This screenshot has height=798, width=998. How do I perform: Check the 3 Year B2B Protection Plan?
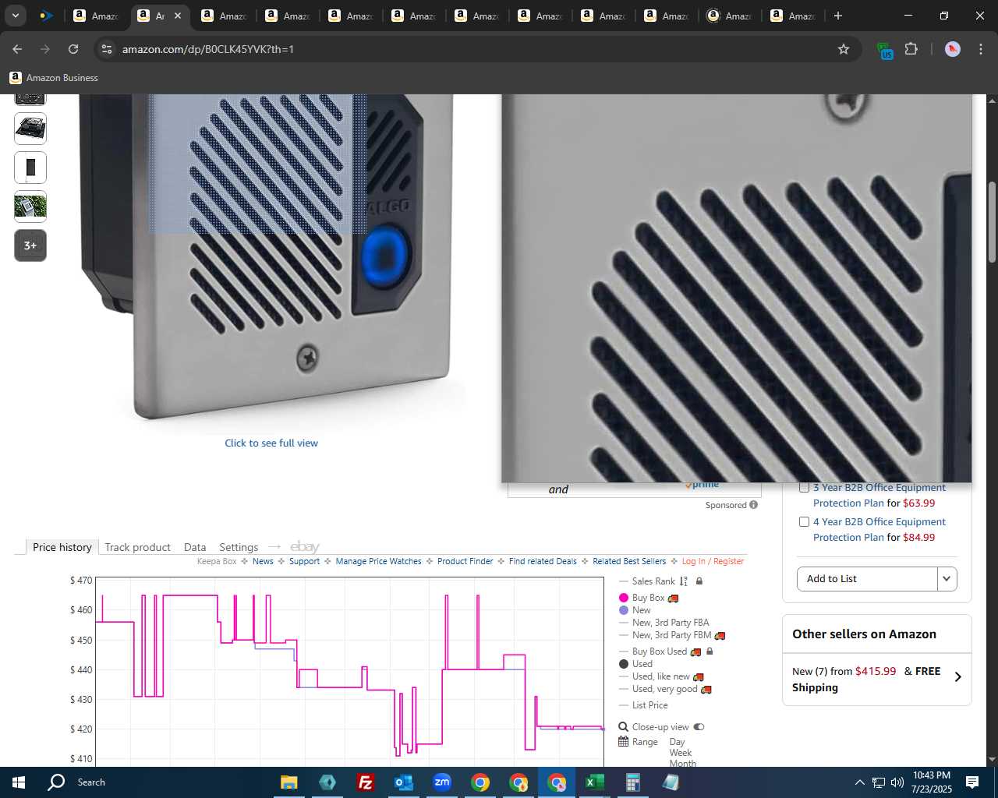click(x=804, y=488)
